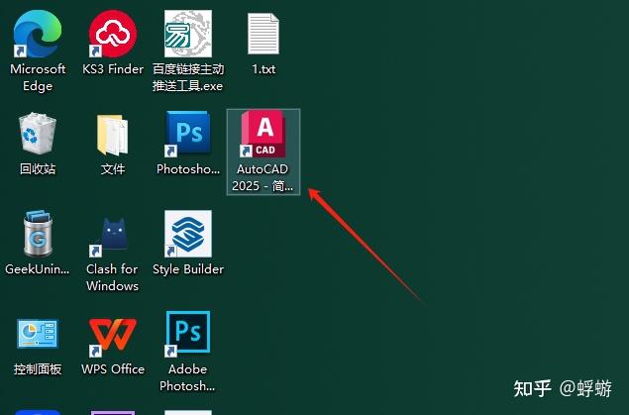
Task: Launch the WPS Office shortcut
Action: pos(113,336)
